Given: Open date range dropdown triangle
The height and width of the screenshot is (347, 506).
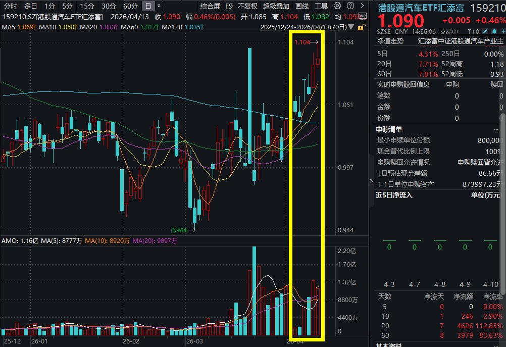Looking at the screenshot, I should click(x=351, y=27).
